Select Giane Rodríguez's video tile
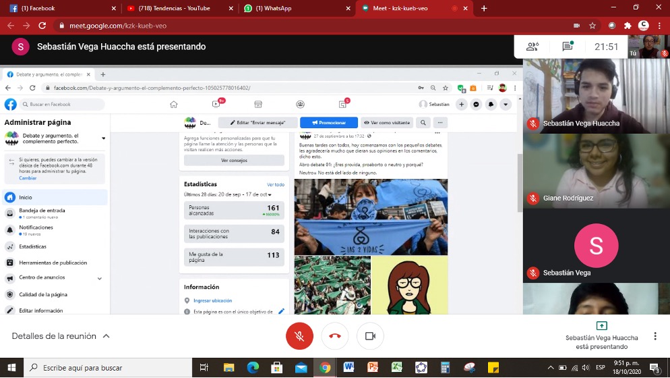This screenshot has width=670, height=378. pos(596,170)
